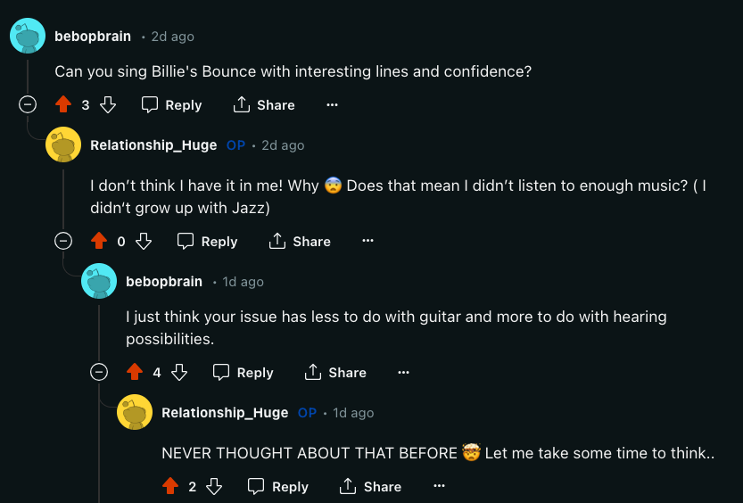Open more options on "NEVER THOUGHT" reply

439,487
